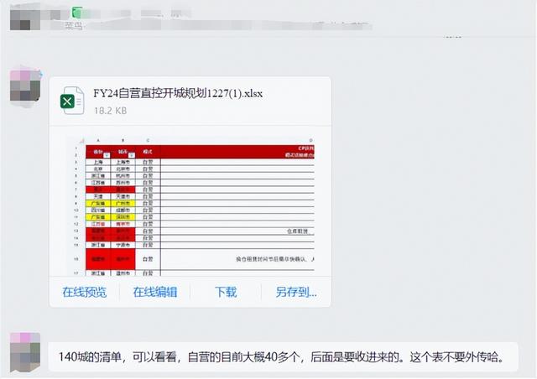Viewport: 537px width, 379px height.
Task: Select the yellow 广州市 cell
Action: coord(123,203)
